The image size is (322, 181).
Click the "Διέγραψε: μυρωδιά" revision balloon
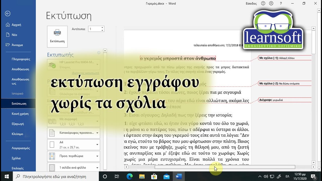tap(285, 100)
